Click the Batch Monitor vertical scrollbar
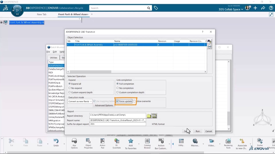 tap(229, 118)
